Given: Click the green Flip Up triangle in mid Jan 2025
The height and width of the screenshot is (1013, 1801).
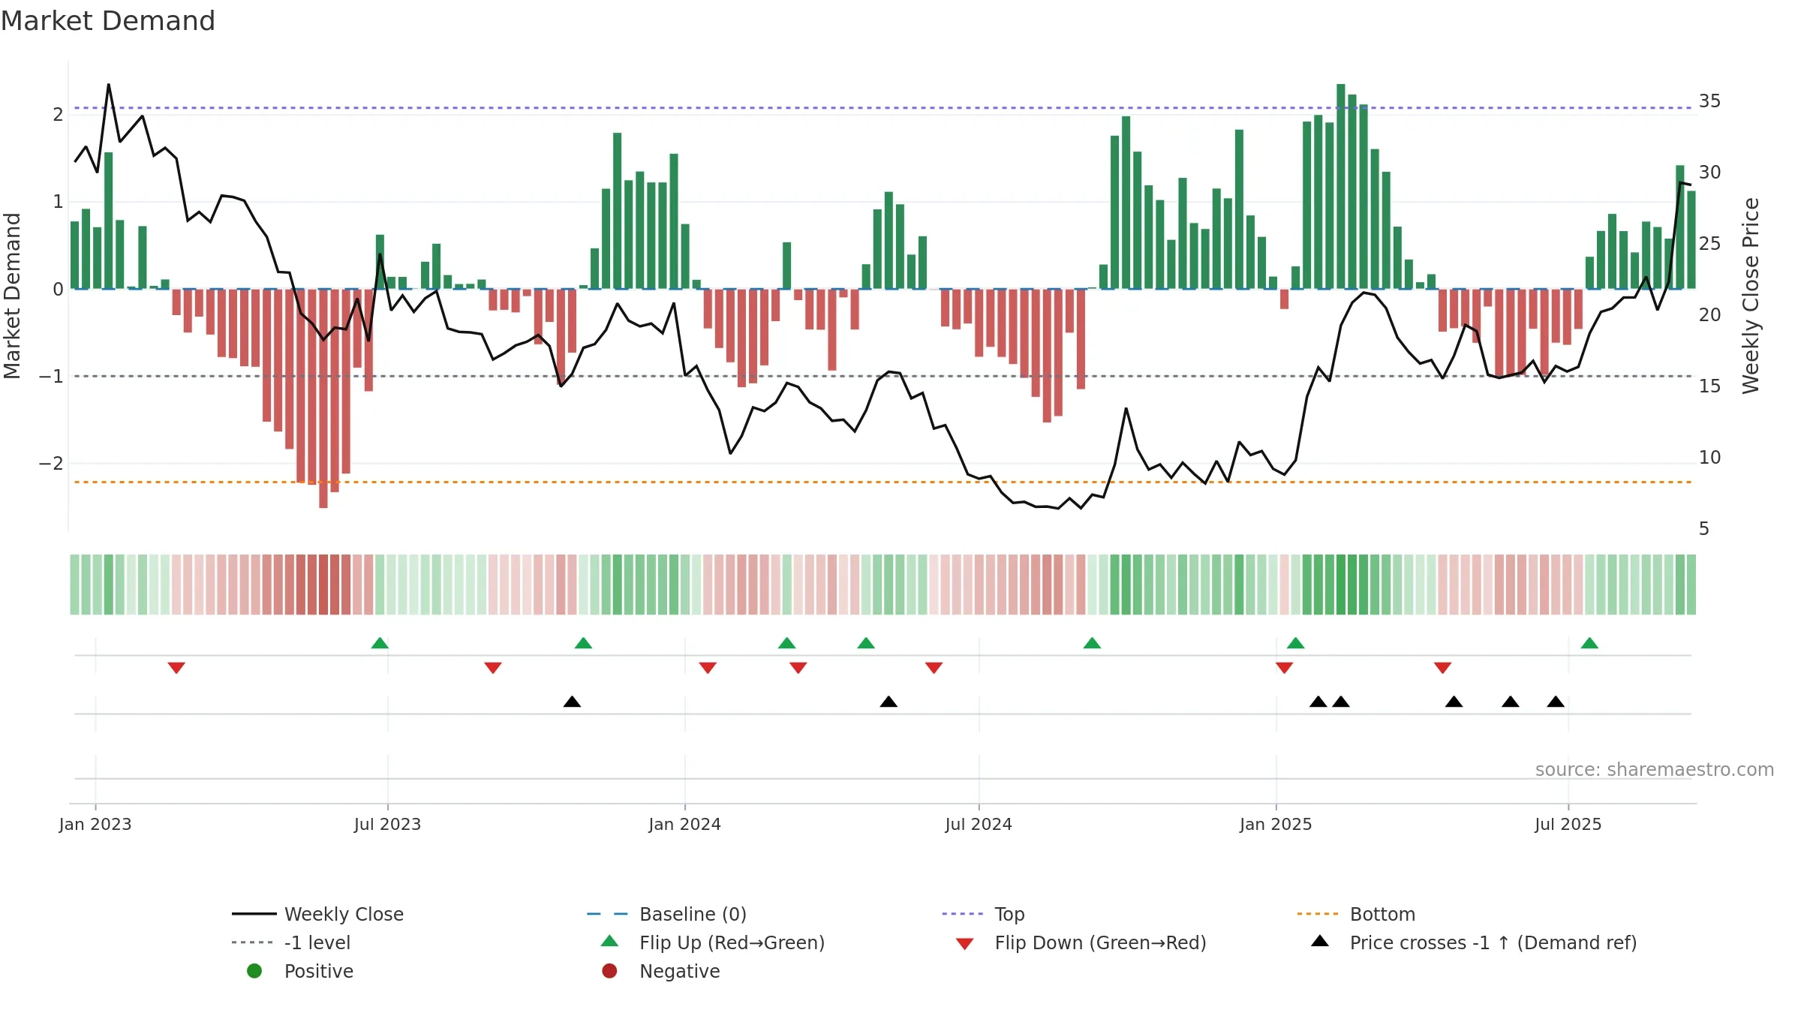Looking at the screenshot, I should click(x=1295, y=643).
